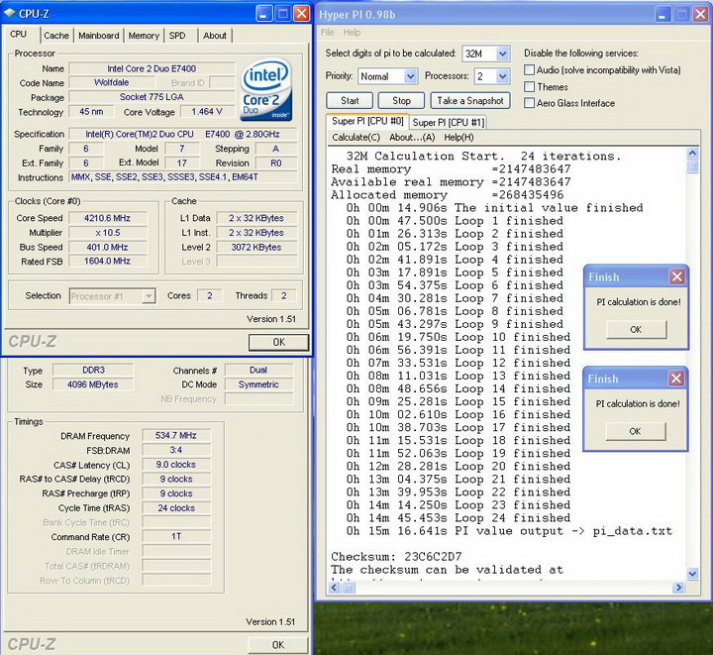This screenshot has height=655, width=713.
Task: Select the Super PI [CPU #1] tab
Action: (448, 122)
